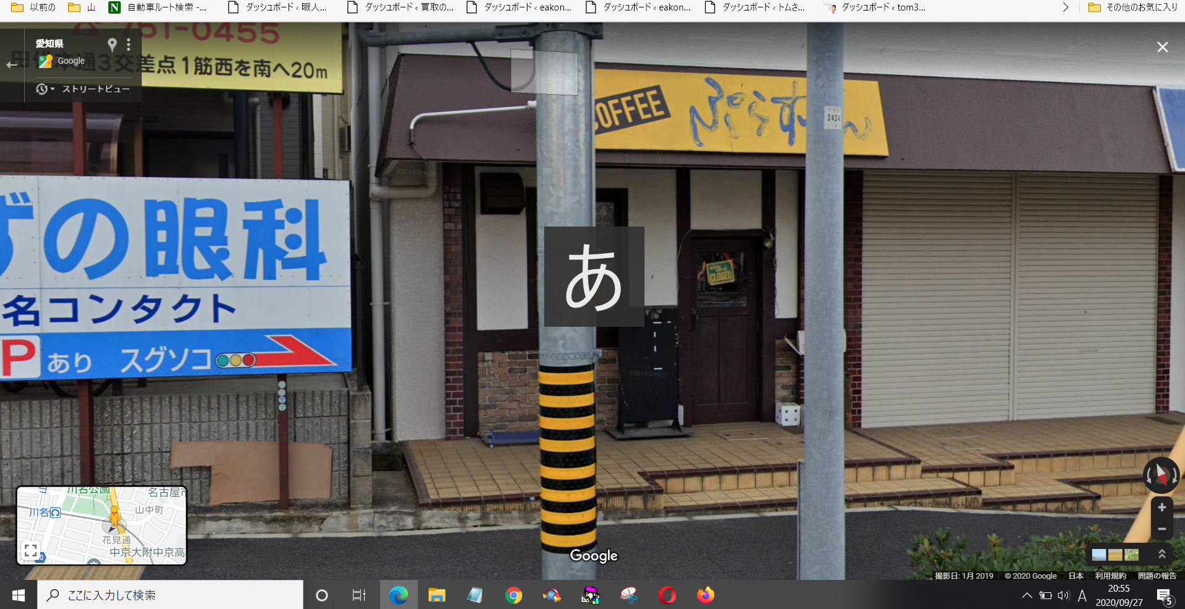Click the location pin icon beside 愛知県
Image resolution: width=1185 pixels, height=609 pixels.
click(112, 45)
